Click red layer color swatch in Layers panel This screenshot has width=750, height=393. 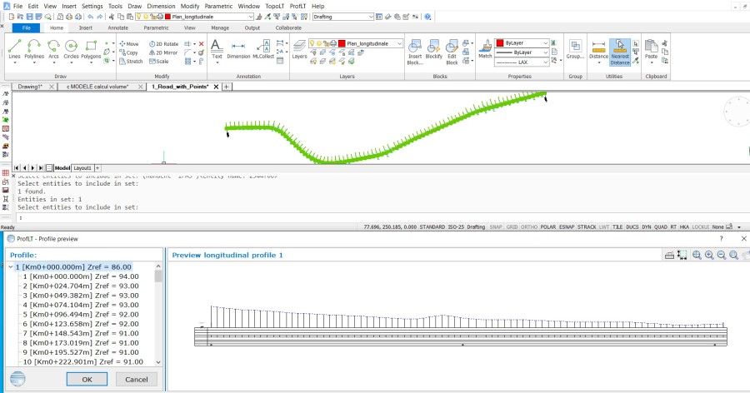point(342,43)
